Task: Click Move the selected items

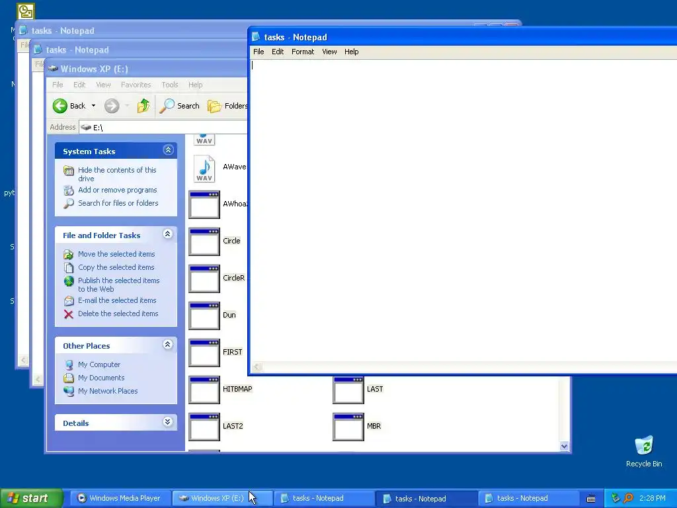Action: [x=116, y=254]
